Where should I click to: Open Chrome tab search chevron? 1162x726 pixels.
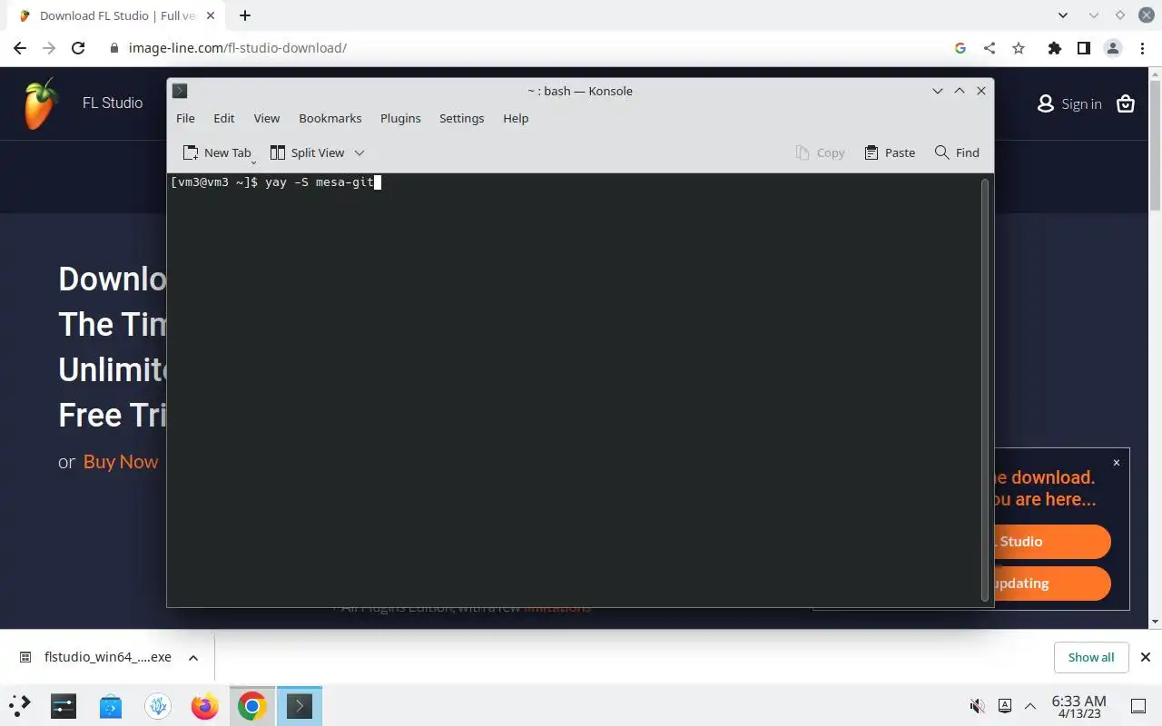(x=1063, y=15)
